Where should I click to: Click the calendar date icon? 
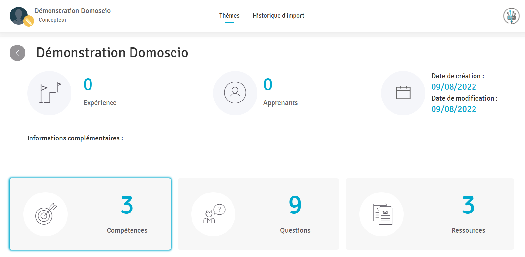pos(403,93)
